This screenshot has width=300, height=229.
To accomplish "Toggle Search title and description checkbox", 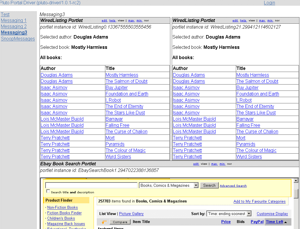I will [48, 191].
